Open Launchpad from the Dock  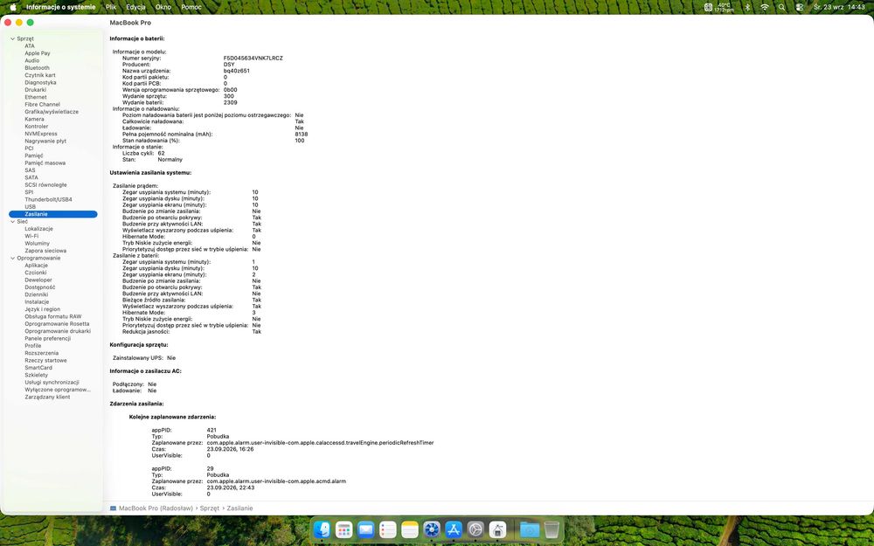tap(343, 529)
